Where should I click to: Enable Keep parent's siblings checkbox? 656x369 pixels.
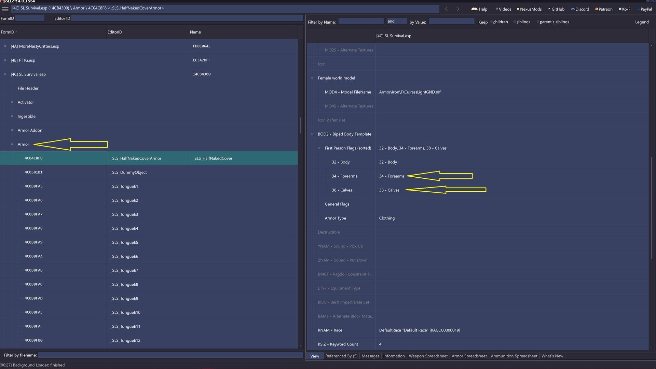[x=538, y=22]
